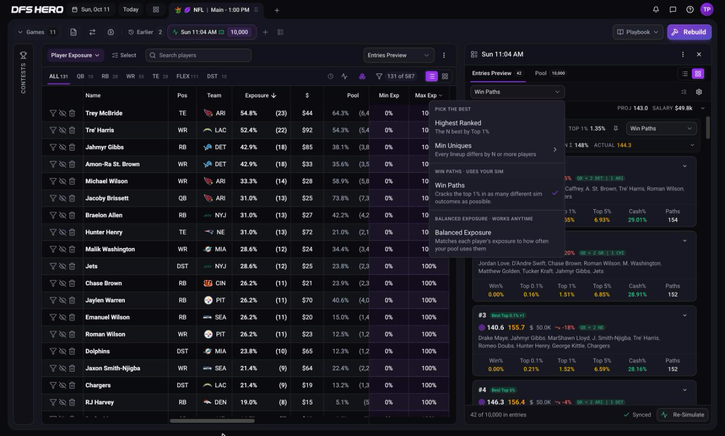Sort by the Exposure column header
Screen dimensions: 725x436
tap(260, 95)
